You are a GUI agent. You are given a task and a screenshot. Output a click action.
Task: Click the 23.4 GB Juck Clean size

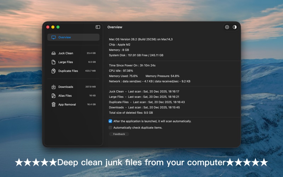[x=91, y=53]
